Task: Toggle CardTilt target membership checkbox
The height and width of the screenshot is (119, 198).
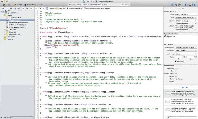Action: 165,36
